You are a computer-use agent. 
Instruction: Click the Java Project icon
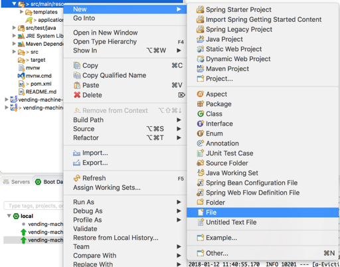(201, 39)
